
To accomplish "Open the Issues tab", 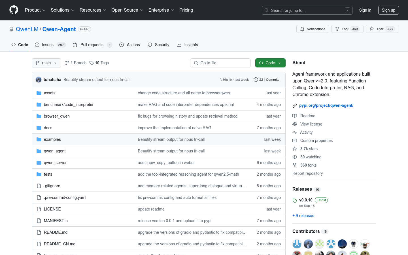I will 50,45.
